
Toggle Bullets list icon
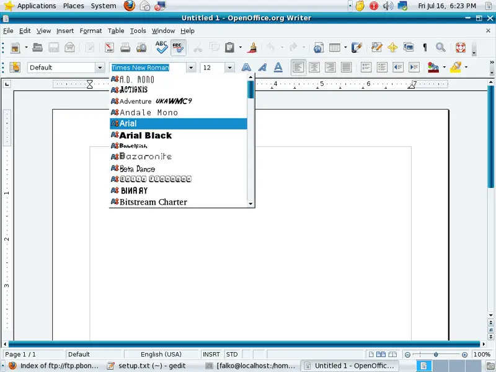click(x=382, y=67)
